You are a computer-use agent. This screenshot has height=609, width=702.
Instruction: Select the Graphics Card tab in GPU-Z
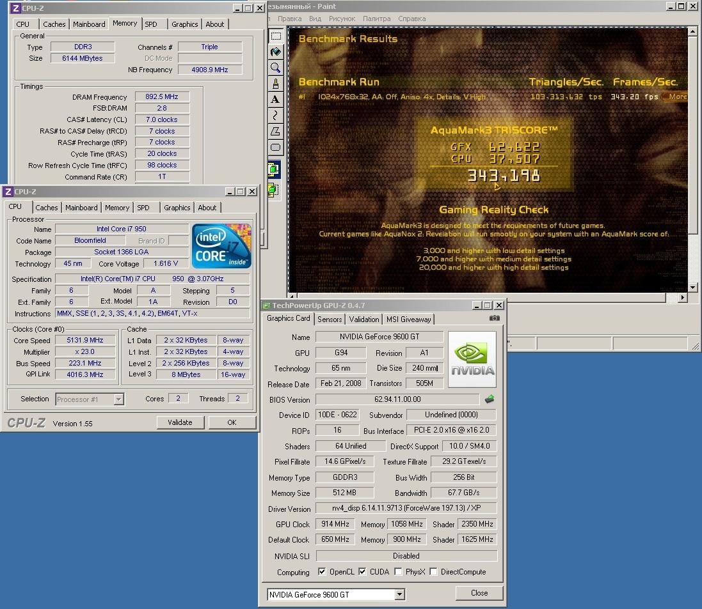[289, 318]
